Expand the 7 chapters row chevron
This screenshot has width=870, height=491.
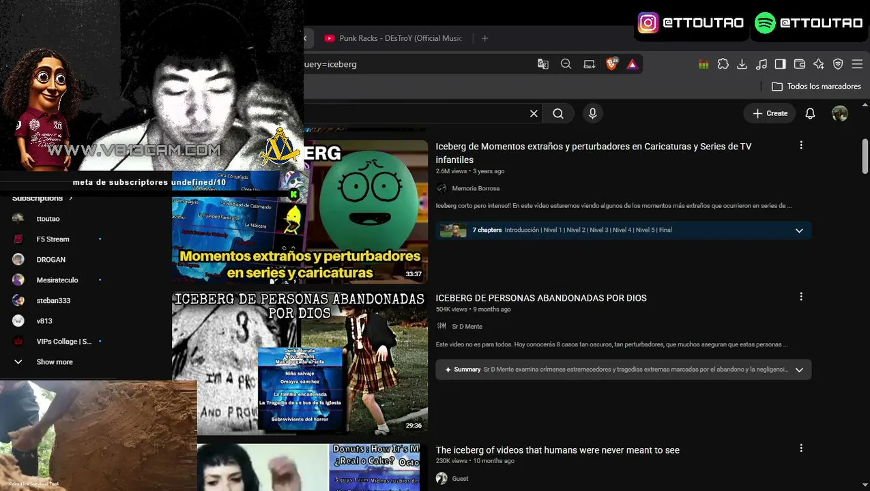pos(799,230)
